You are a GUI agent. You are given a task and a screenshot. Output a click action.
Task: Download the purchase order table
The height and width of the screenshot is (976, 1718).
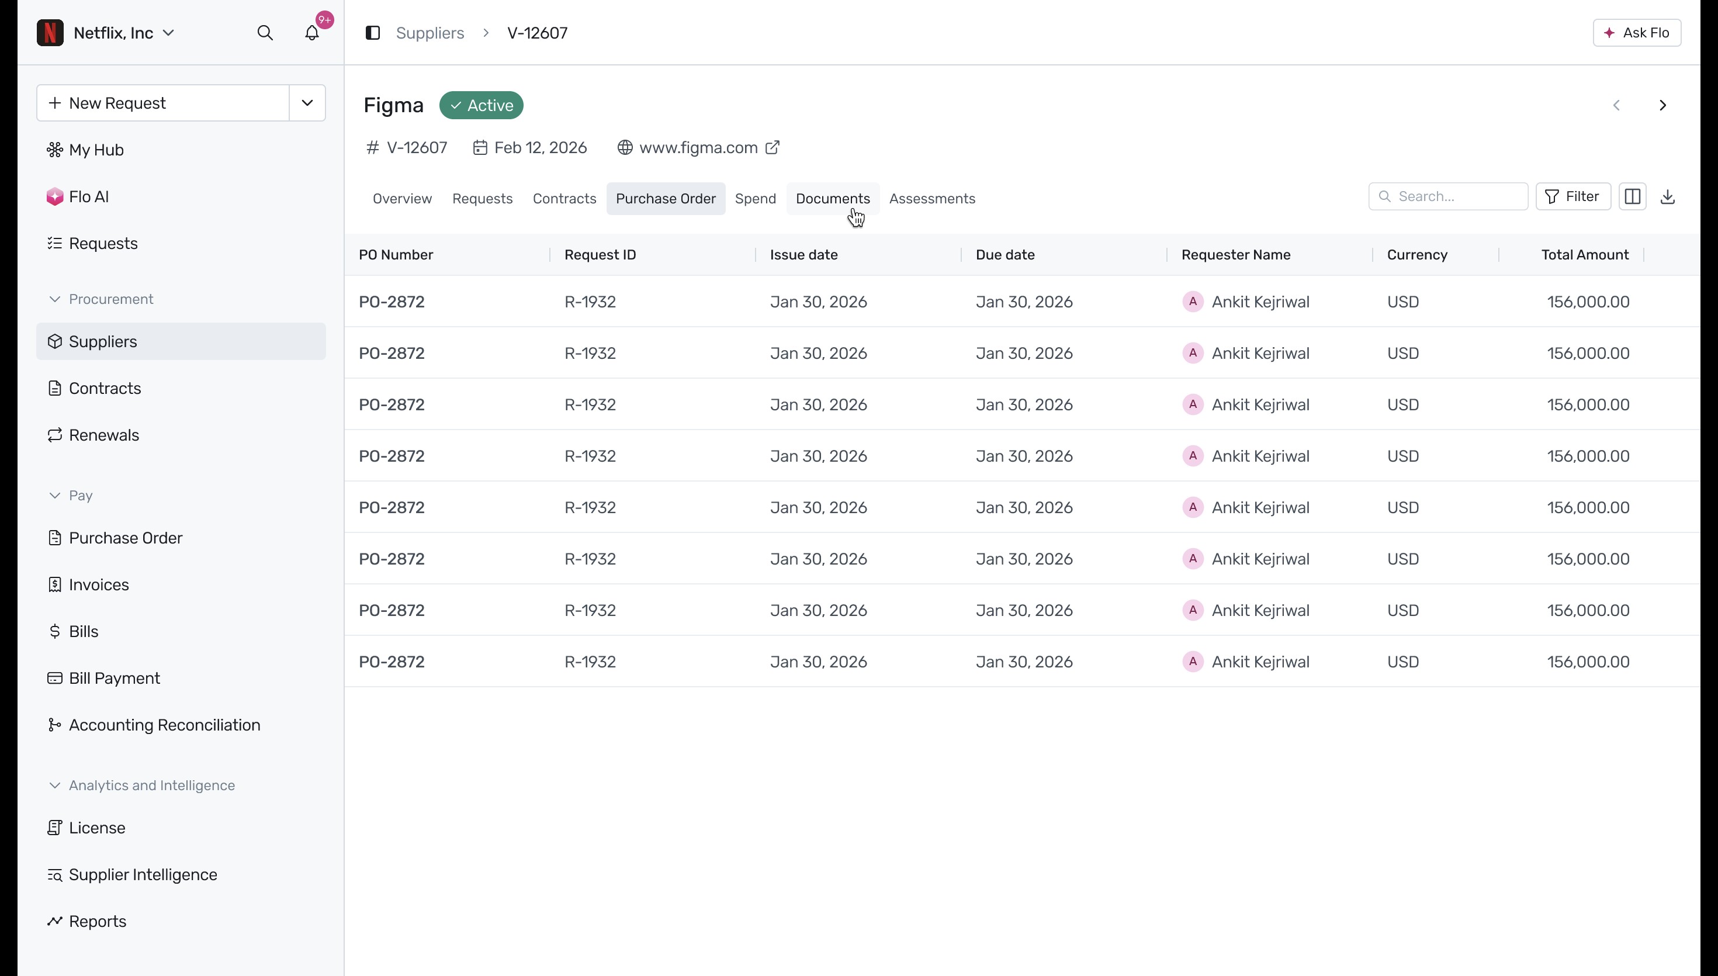click(x=1668, y=196)
